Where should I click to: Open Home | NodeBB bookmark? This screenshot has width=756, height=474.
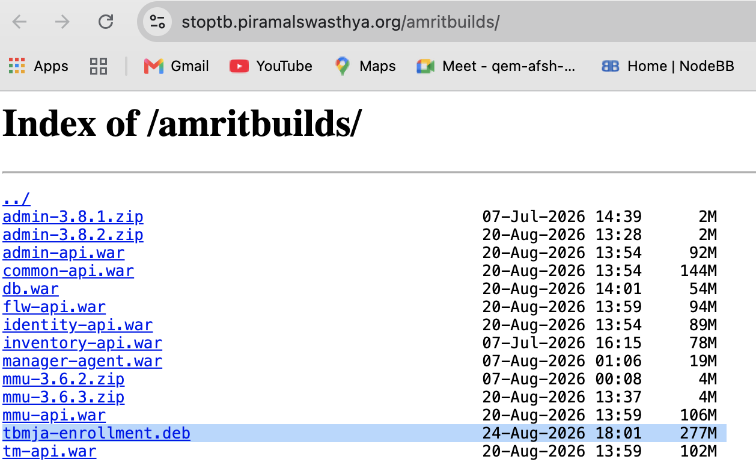(x=668, y=66)
